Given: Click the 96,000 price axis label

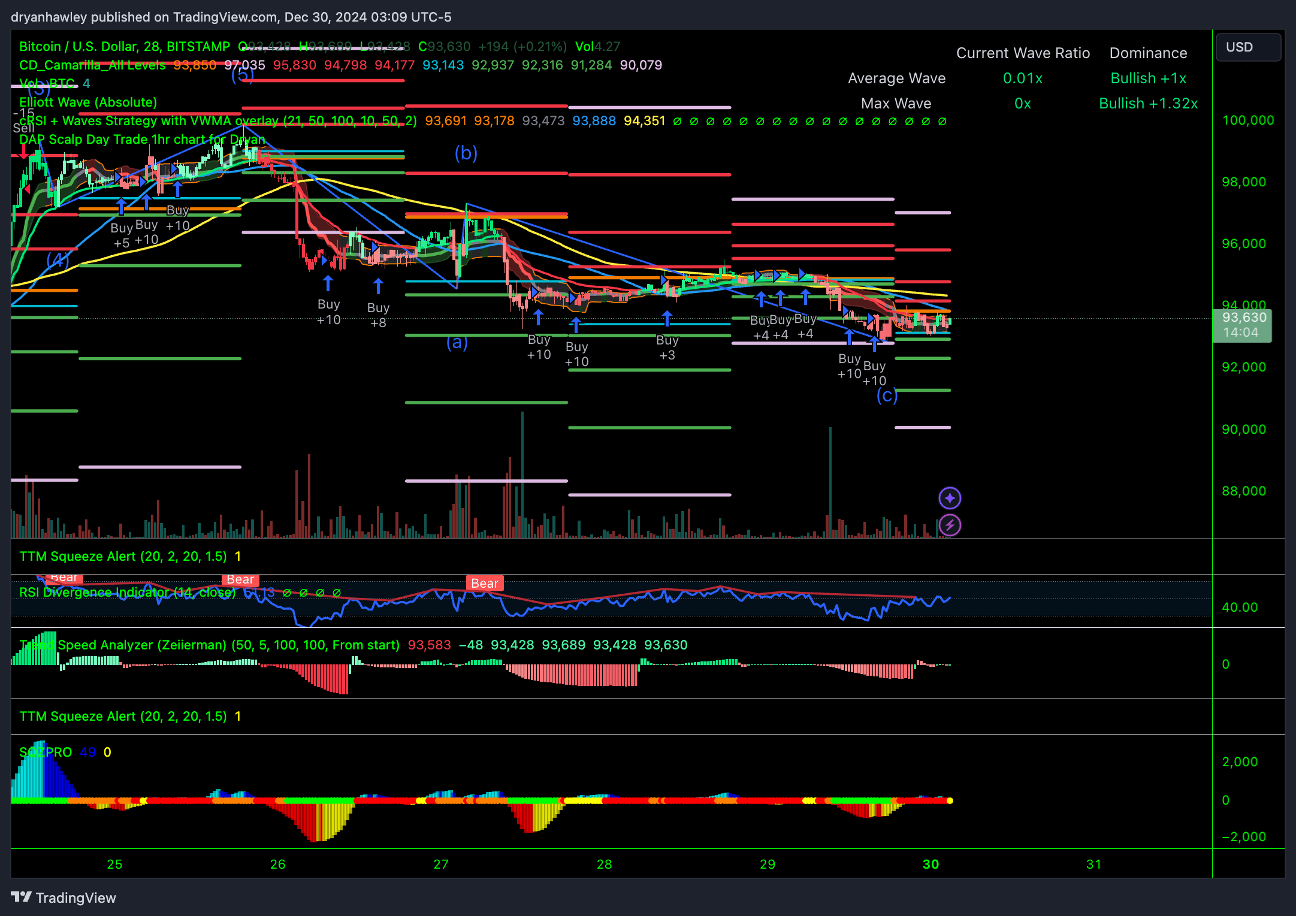Looking at the screenshot, I should tap(1244, 244).
